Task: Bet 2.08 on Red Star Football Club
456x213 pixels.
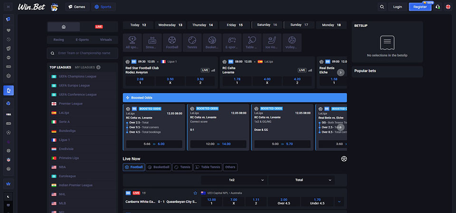Action: 140,81
